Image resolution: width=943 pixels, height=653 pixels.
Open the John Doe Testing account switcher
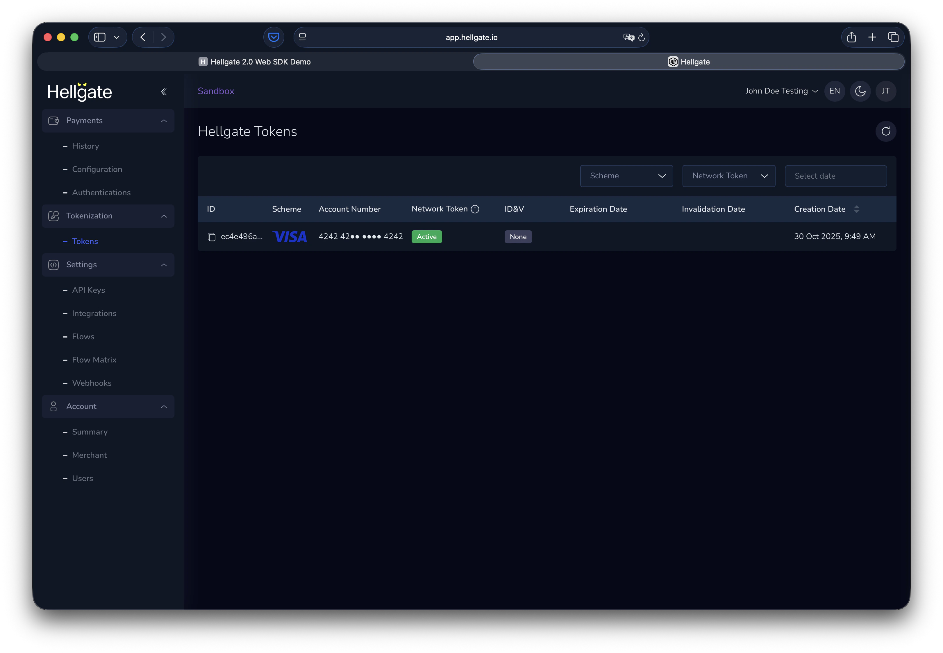click(781, 91)
